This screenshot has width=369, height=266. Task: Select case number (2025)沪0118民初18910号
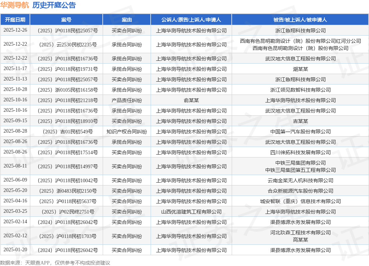[68, 121]
